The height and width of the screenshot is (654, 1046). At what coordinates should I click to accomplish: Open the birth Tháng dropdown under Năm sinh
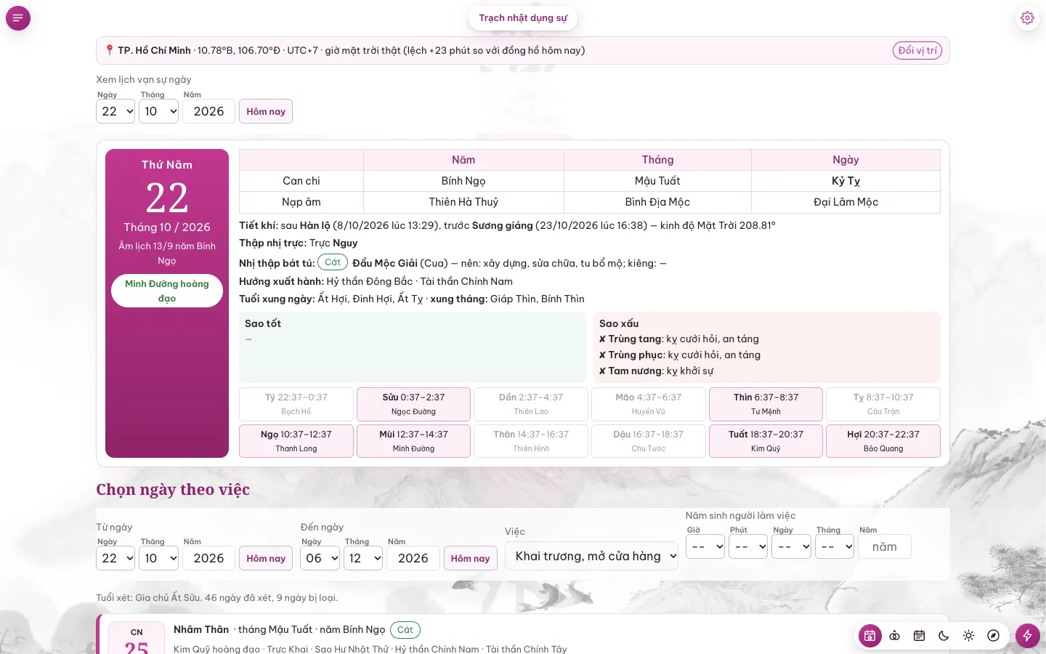[835, 546]
